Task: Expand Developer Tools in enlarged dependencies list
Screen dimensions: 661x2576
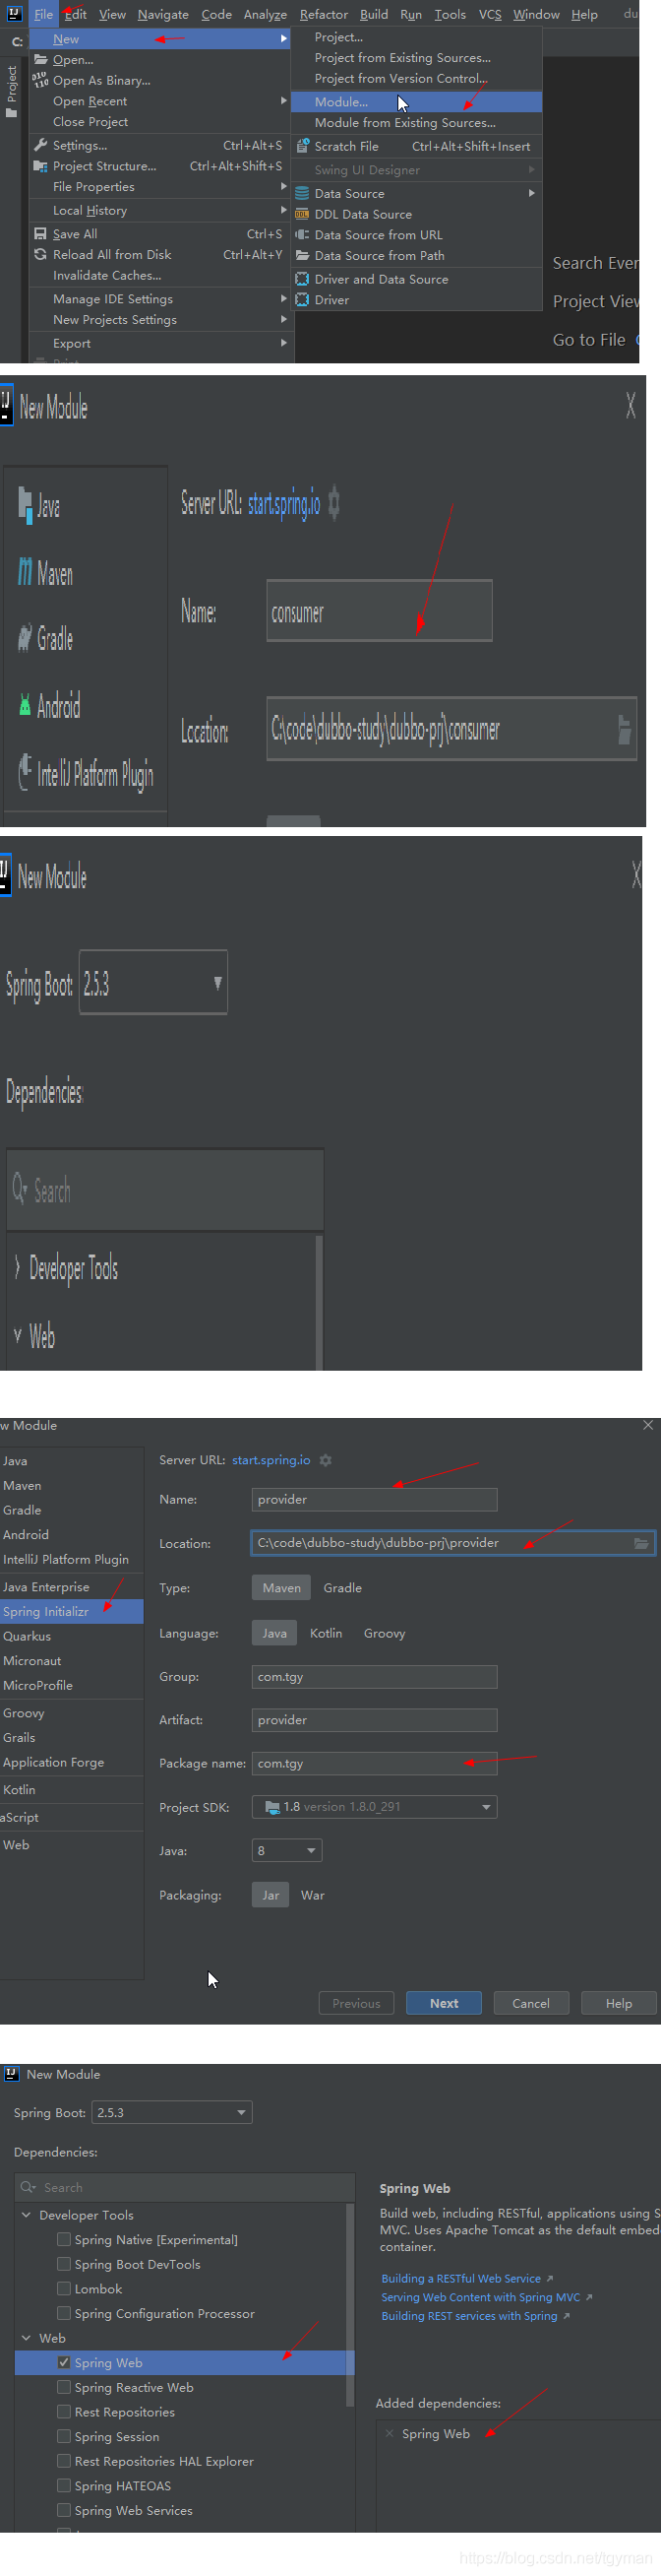Action: [17, 1267]
